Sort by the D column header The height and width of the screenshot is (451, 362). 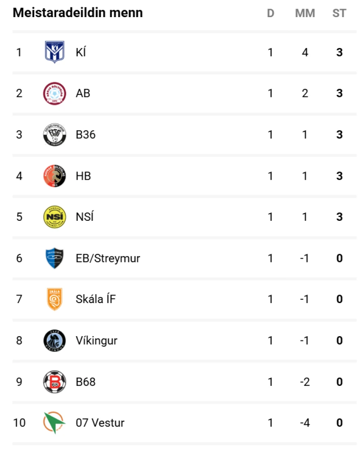[x=270, y=13]
